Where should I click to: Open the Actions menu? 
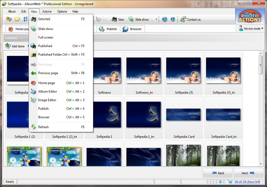tap(47, 12)
